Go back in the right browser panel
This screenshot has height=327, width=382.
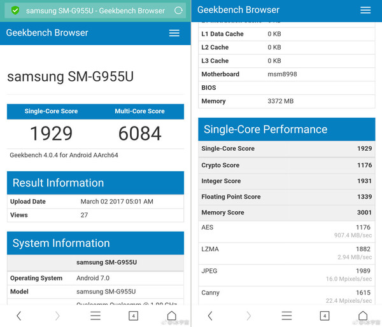210,316
